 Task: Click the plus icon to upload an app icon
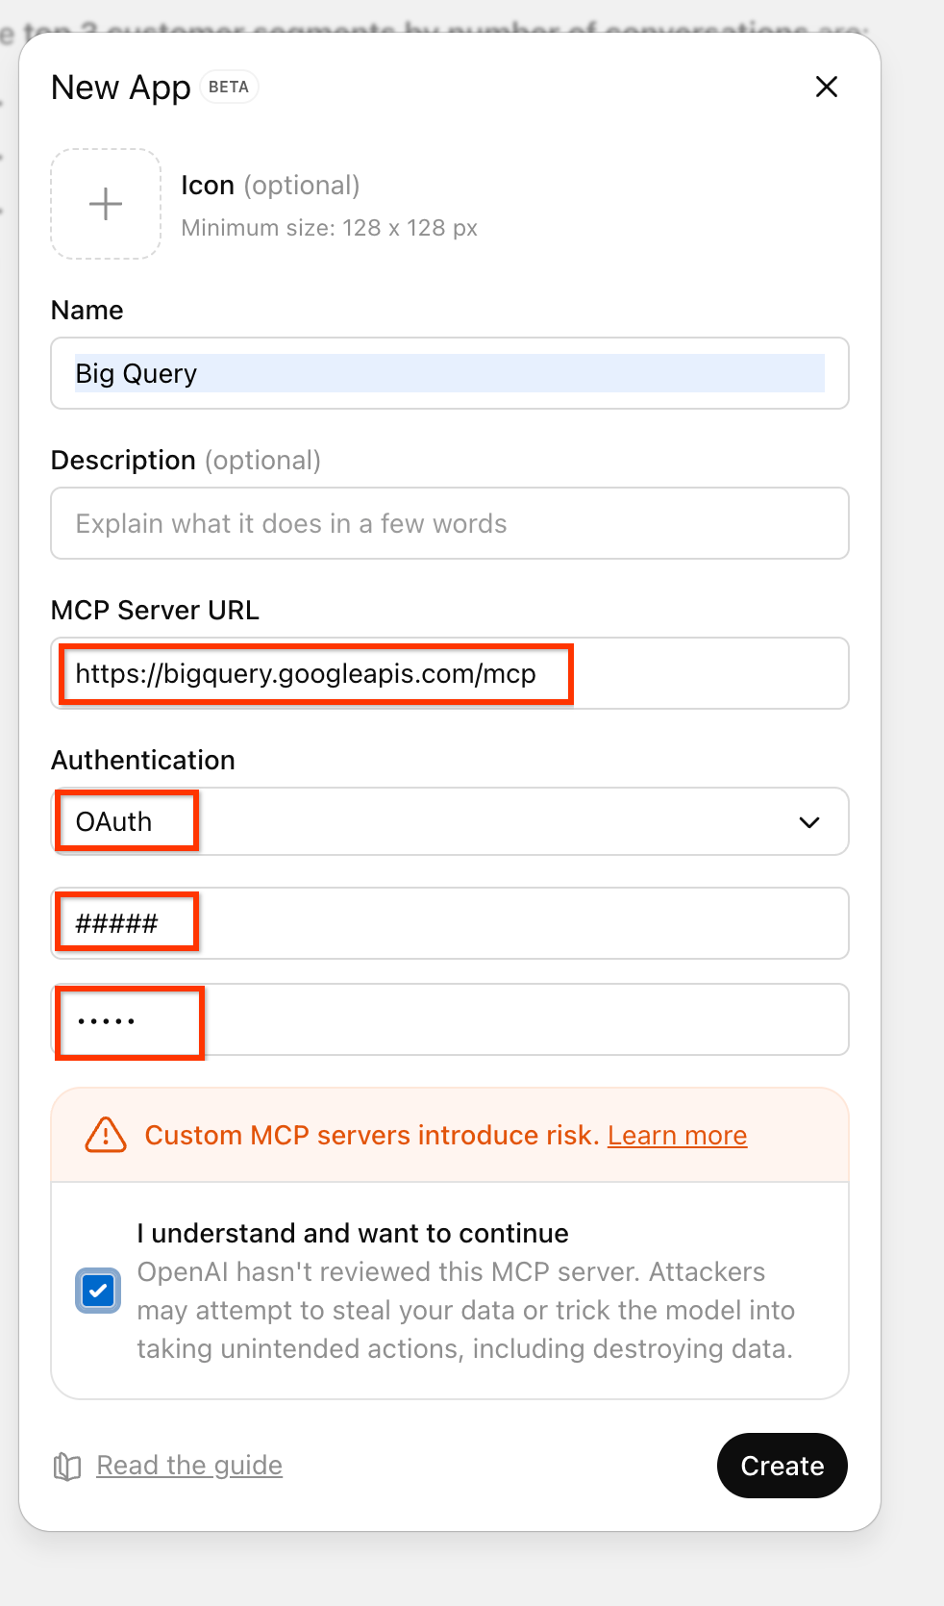105,203
